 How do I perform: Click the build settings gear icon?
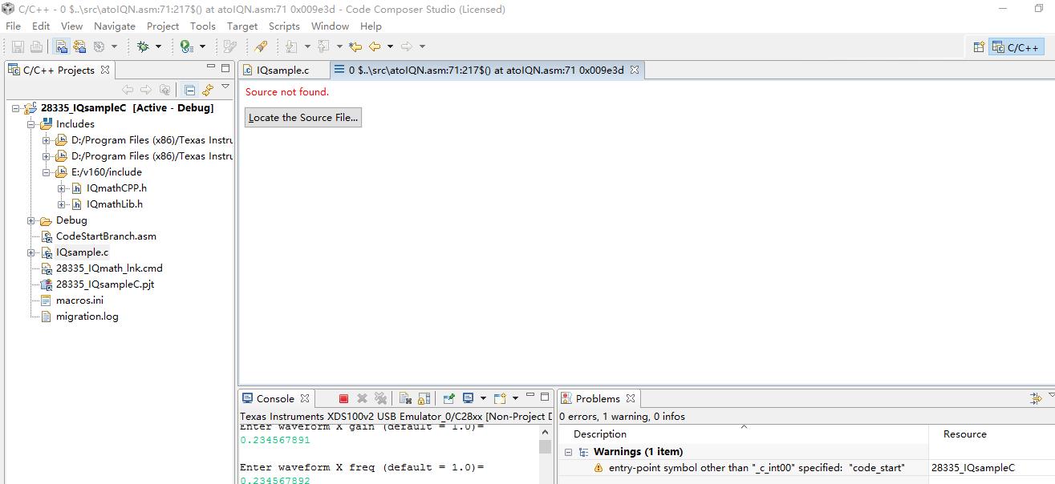99,46
